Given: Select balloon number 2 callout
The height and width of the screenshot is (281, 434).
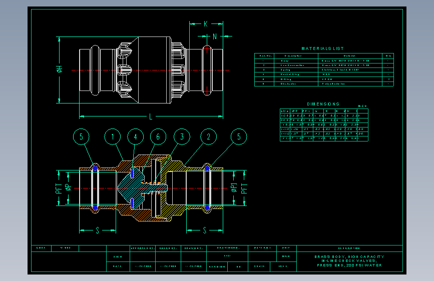Looking at the screenshot, I should (x=208, y=136).
